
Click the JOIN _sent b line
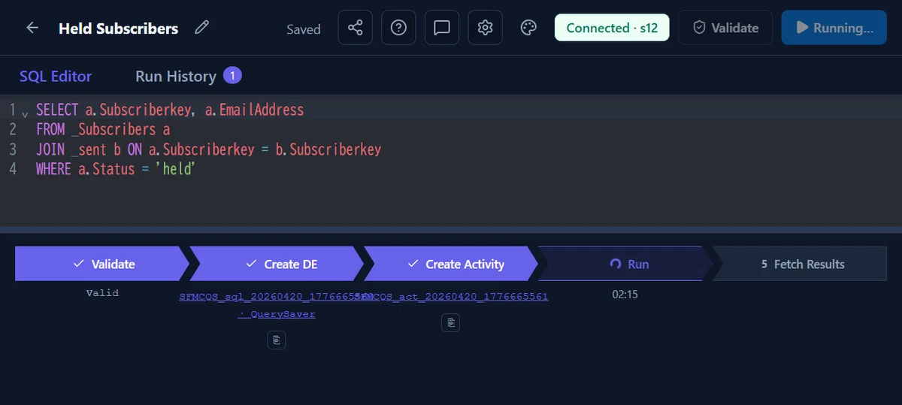(x=209, y=149)
